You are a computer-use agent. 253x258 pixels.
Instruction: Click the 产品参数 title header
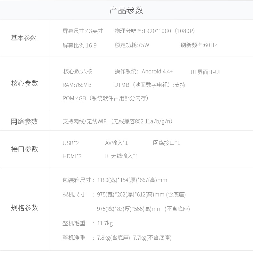pos(126,10)
